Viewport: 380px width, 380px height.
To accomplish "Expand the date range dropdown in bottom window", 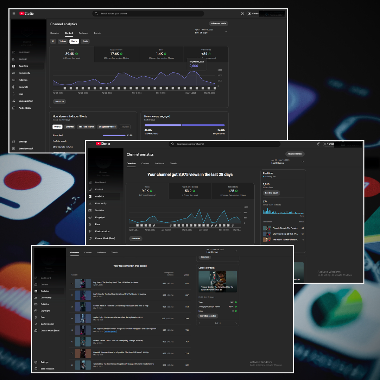I will (x=236, y=251).
